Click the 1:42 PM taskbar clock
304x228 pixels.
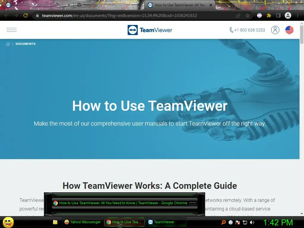278,222
